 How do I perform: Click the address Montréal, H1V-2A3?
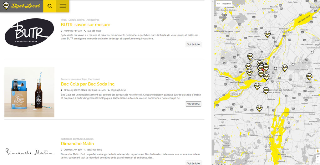[x=73, y=31]
